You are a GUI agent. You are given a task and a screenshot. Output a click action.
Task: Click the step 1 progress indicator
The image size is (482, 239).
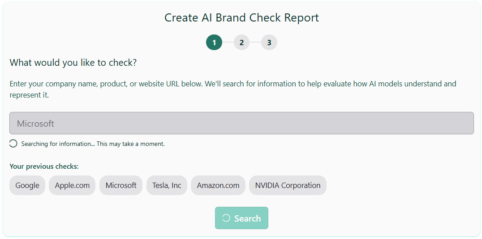pos(214,43)
